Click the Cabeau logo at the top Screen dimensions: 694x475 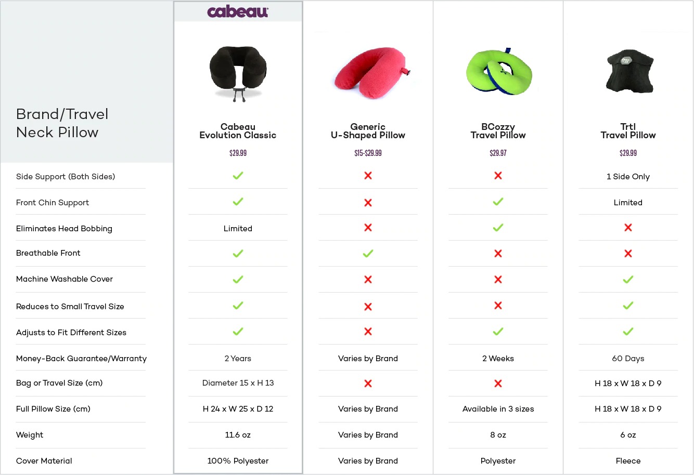click(x=238, y=11)
